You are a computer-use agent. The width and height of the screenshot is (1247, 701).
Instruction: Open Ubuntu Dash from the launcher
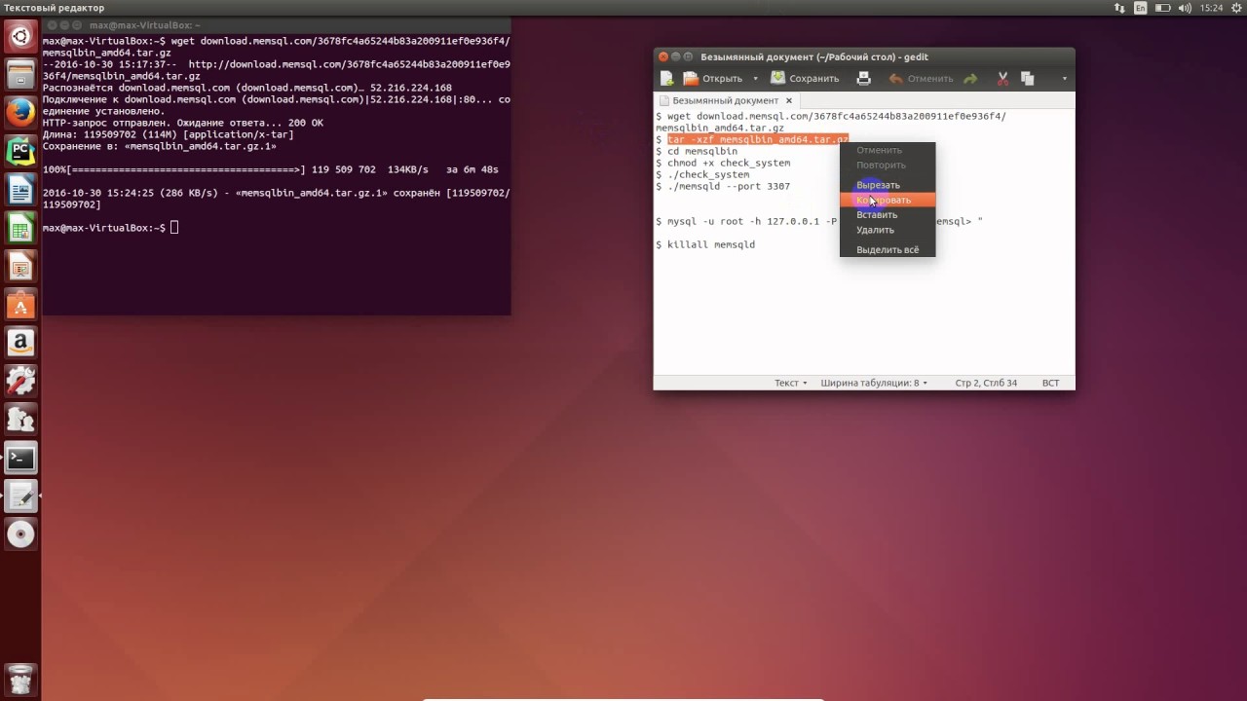click(20, 37)
